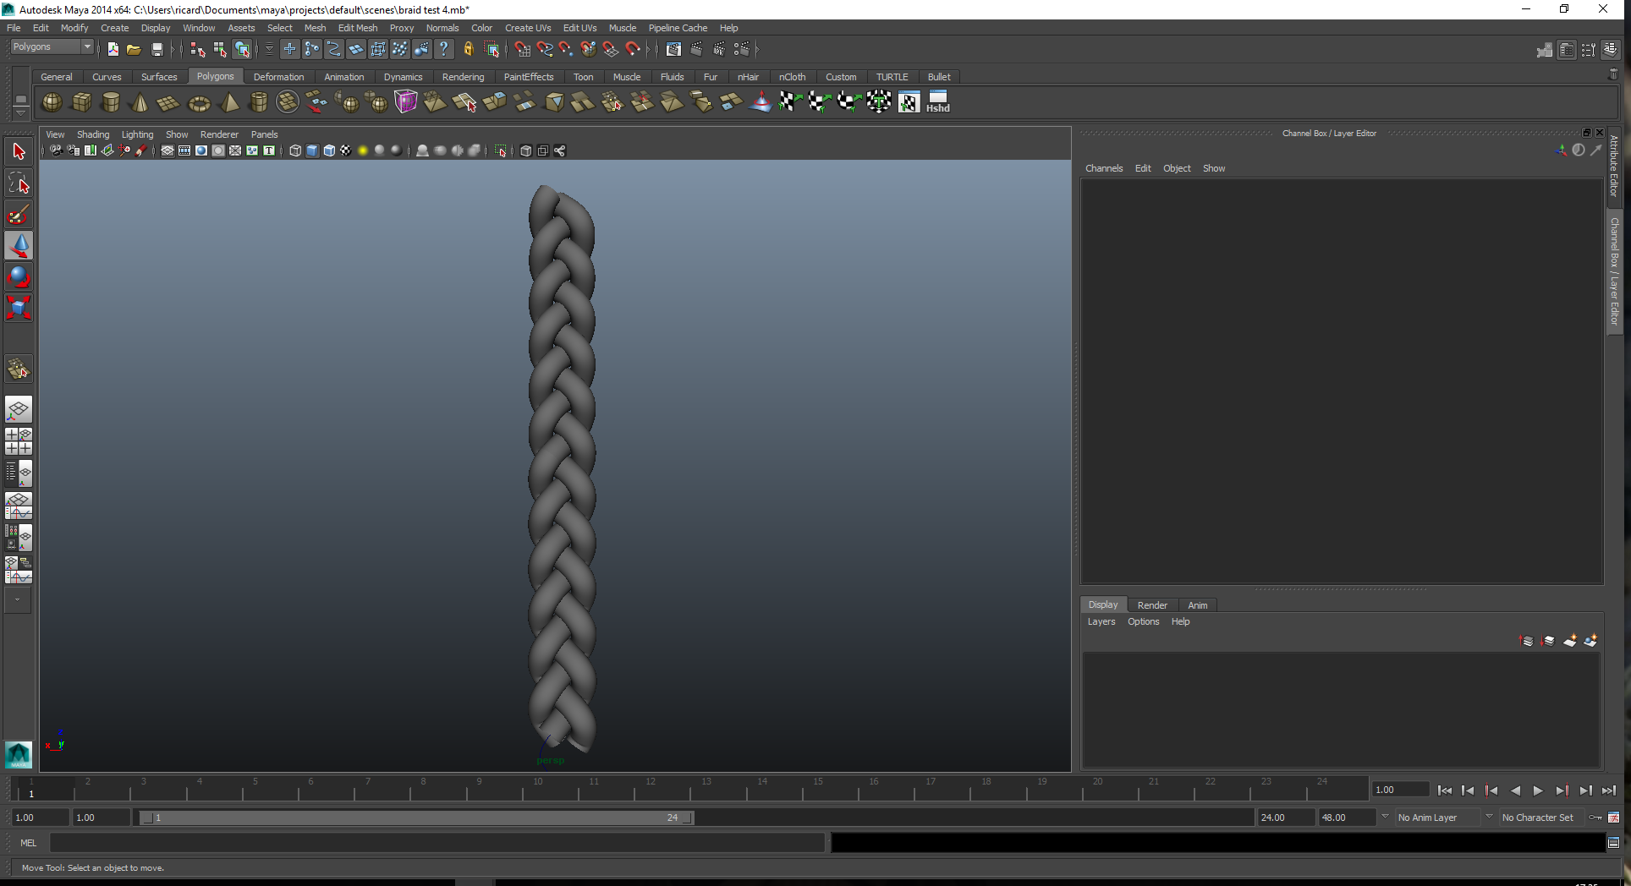Toggle Auto Keyframe key icon

[x=1595, y=818]
